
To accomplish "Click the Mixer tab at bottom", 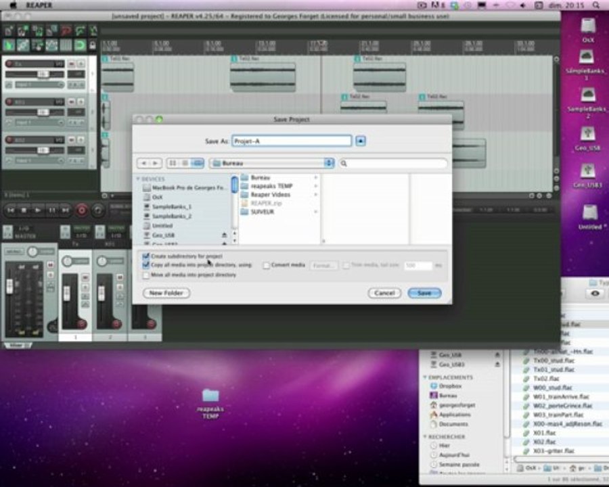I will click(17, 345).
